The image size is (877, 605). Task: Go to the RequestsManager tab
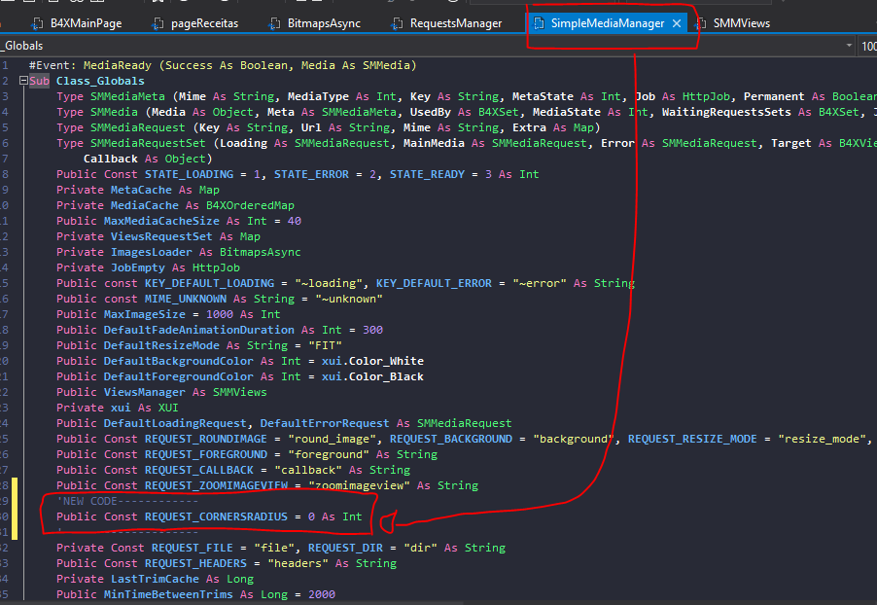(447, 23)
